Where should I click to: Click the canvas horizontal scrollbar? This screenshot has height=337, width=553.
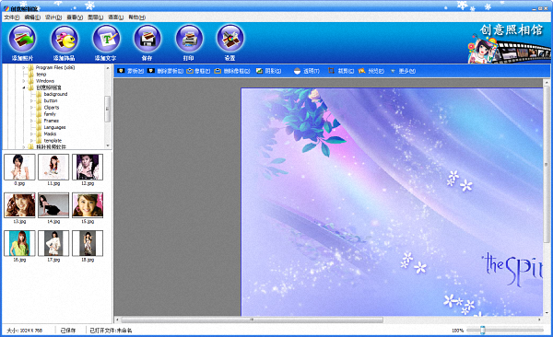click(x=327, y=320)
